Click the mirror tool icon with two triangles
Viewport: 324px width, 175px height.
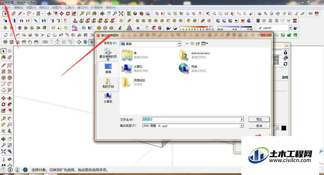point(129,28)
